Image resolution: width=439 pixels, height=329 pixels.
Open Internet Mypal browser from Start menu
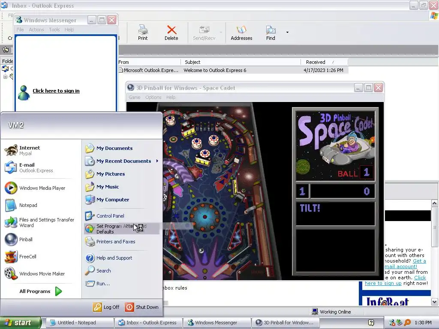pyautogui.click(x=22, y=150)
